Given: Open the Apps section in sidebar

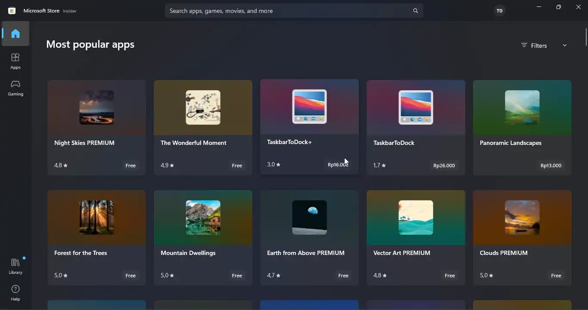Looking at the screenshot, I should [x=16, y=61].
